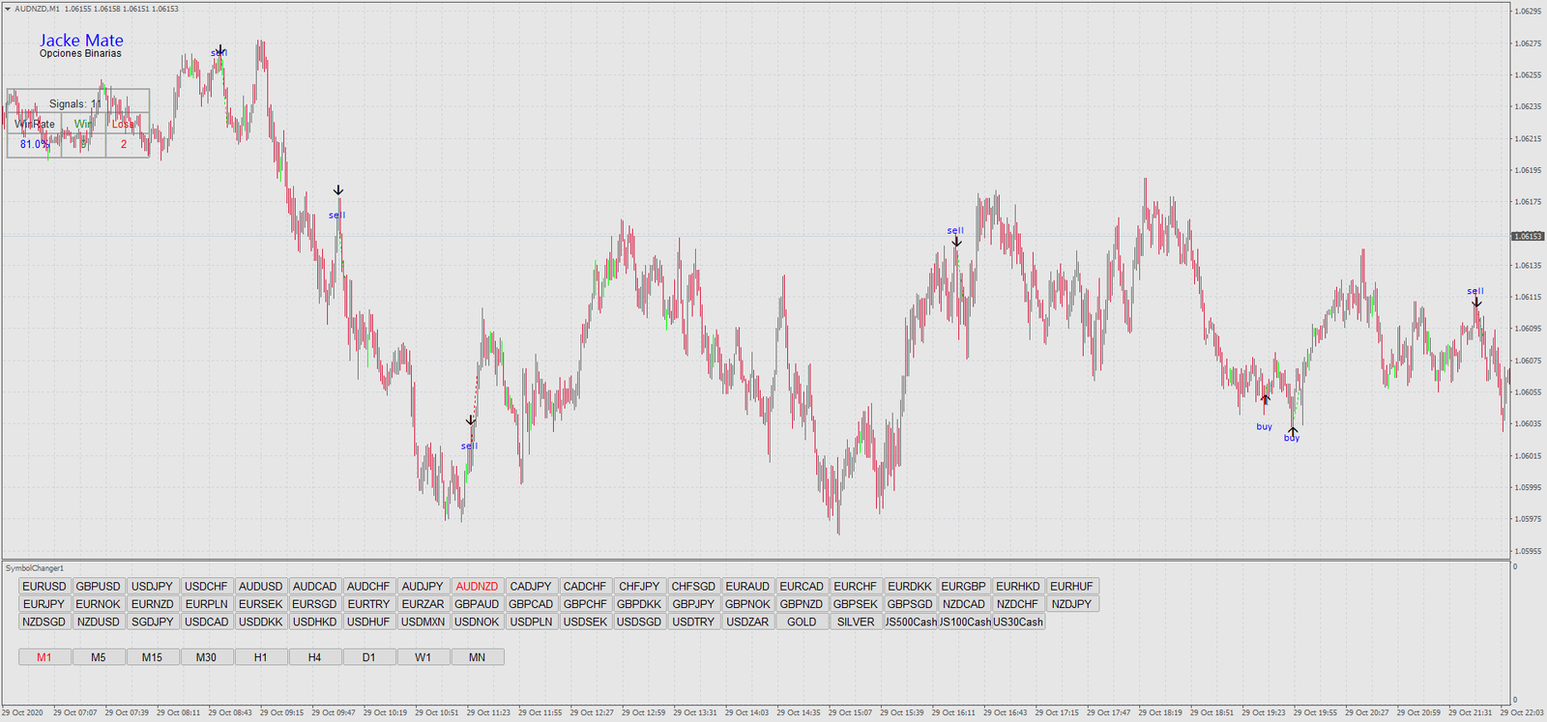Screen dimensions: 1547x722
Task: Click the rightmost sell signal arrow on chart
Action: 1476,303
